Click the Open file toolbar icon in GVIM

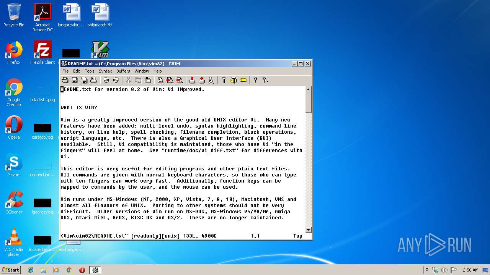tap(65, 80)
